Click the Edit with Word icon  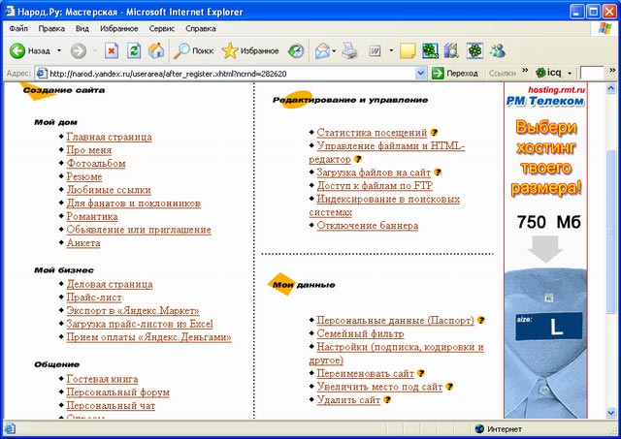(x=375, y=51)
